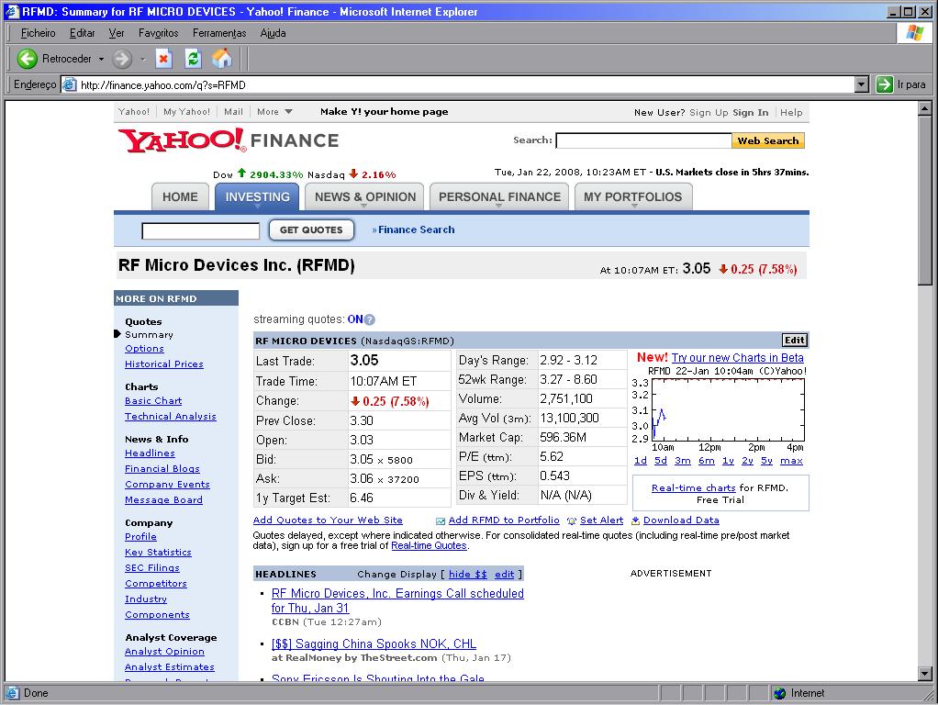Click the Yahoo search input field
This screenshot has height=705, width=938.
coord(643,140)
